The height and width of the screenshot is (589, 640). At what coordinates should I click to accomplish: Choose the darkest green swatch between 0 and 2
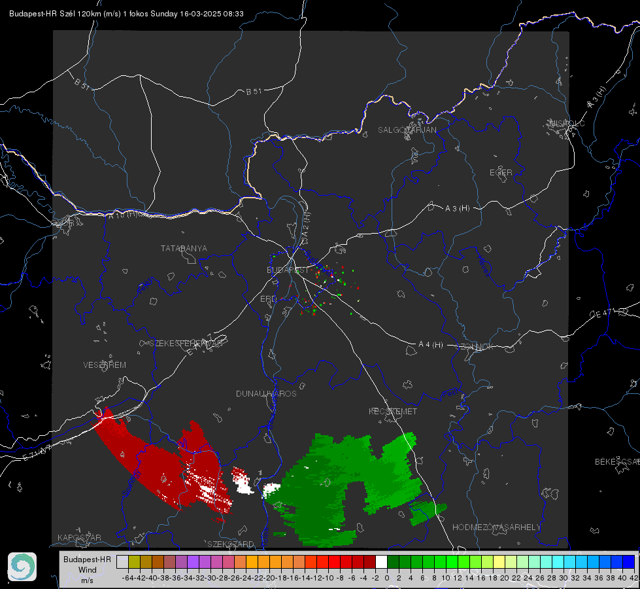coord(393,562)
